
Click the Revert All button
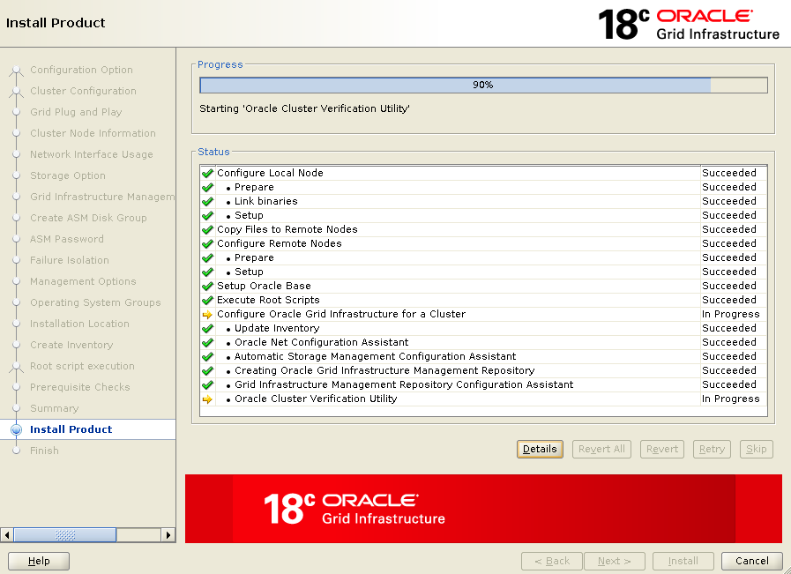(x=601, y=449)
